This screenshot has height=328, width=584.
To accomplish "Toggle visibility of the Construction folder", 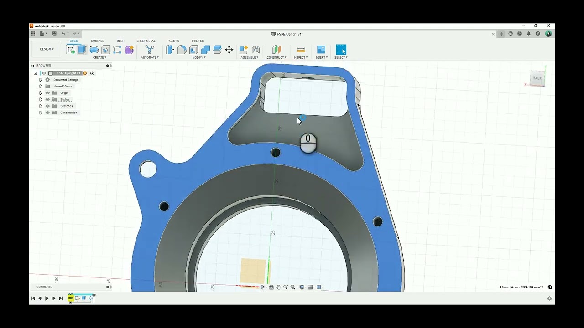I will 47,113.
